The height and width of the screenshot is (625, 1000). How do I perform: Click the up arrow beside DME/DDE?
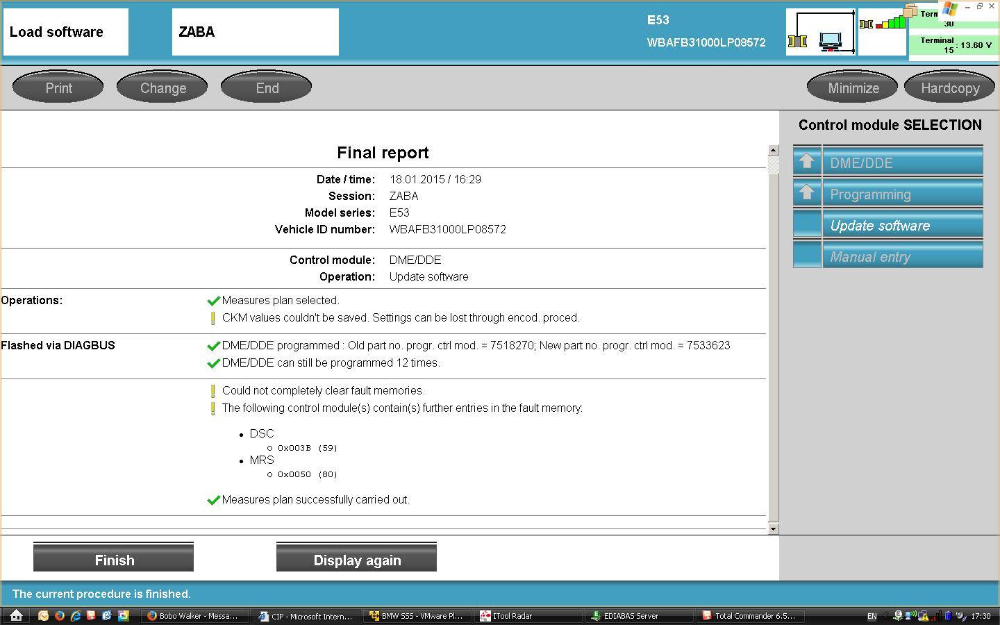(x=807, y=162)
